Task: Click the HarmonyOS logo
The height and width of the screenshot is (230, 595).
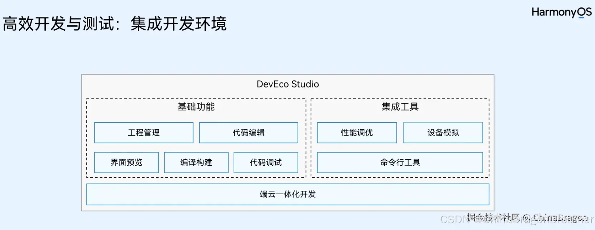Action: 561,12
